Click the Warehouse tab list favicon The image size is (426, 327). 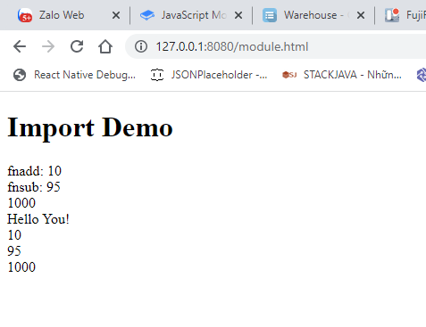(x=270, y=15)
